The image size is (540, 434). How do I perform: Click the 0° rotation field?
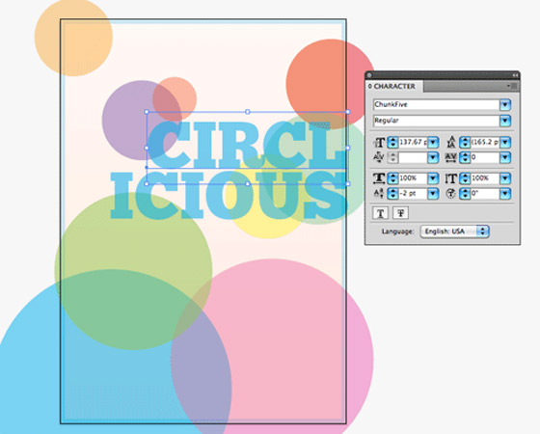485,194
